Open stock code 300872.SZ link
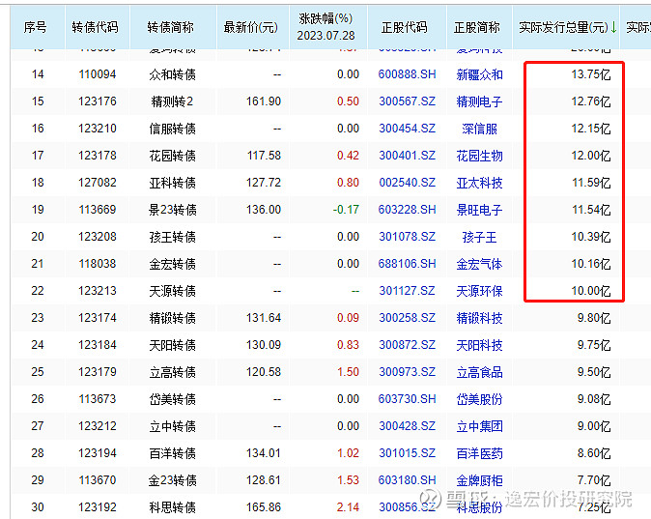 point(407,345)
